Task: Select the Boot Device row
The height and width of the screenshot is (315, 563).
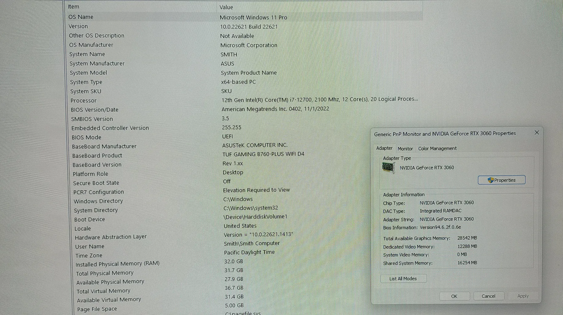Action: click(90, 219)
